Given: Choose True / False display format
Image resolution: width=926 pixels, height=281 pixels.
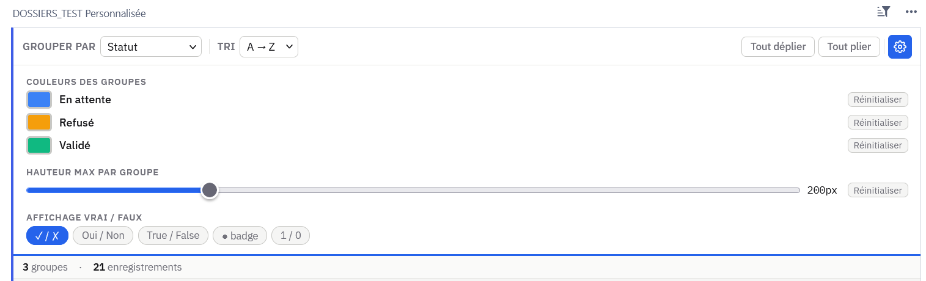Looking at the screenshot, I should (174, 236).
